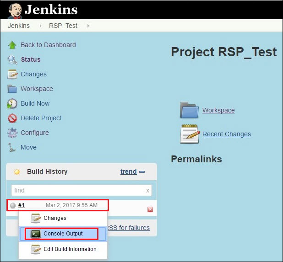This screenshot has width=283, height=262.
Task: Click the Project RSP_Test heading
Action: (224, 52)
